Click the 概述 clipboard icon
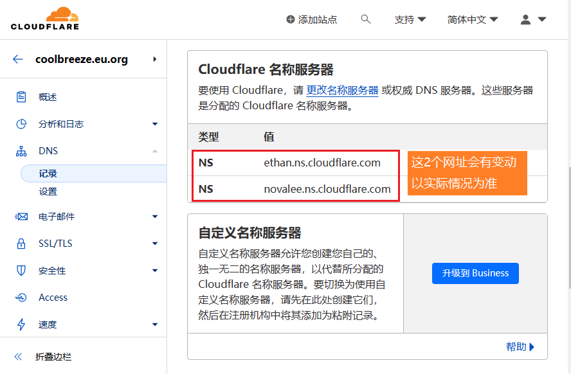 pos(21,97)
